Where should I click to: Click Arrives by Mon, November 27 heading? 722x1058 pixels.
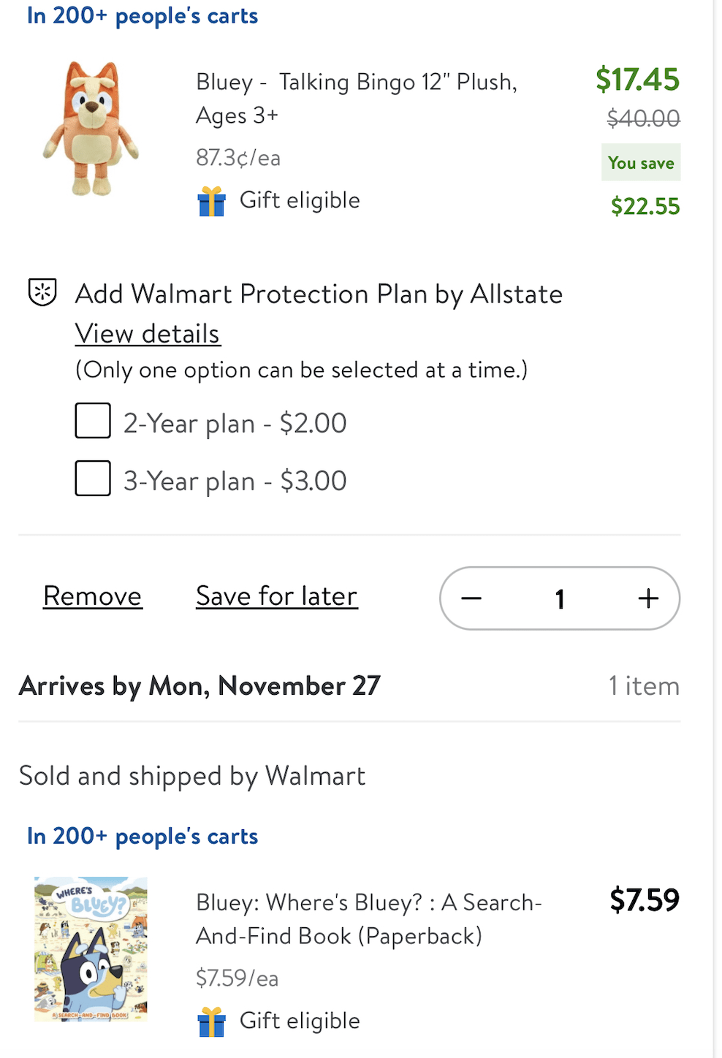[199, 686]
